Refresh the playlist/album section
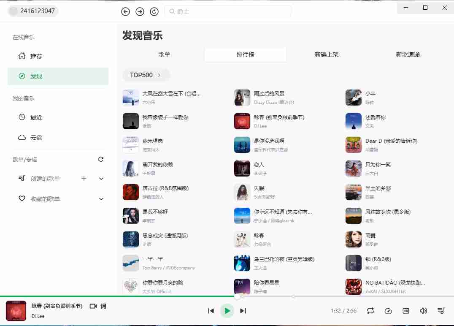Viewport: 454px width, 326px height. (x=101, y=159)
